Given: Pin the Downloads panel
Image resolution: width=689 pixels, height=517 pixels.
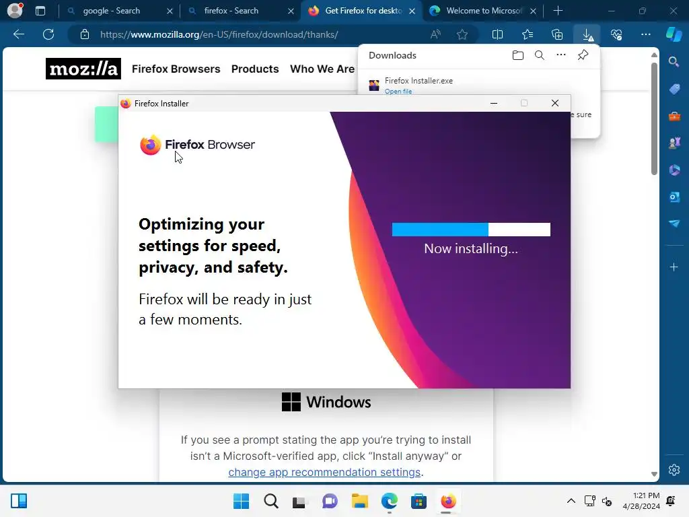Looking at the screenshot, I should point(583,55).
